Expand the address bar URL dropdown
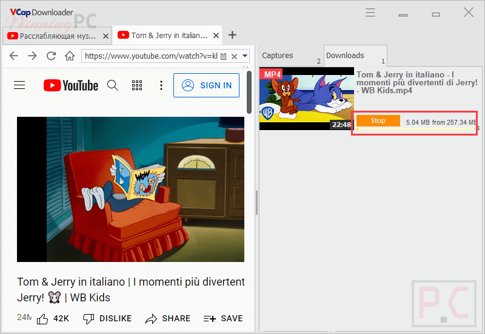Viewport: 485px width, 334px height. coord(244,56)
